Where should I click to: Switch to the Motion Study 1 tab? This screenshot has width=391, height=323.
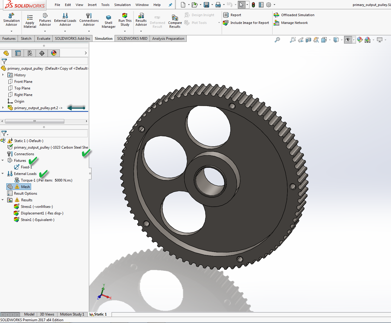pos(72,314)
